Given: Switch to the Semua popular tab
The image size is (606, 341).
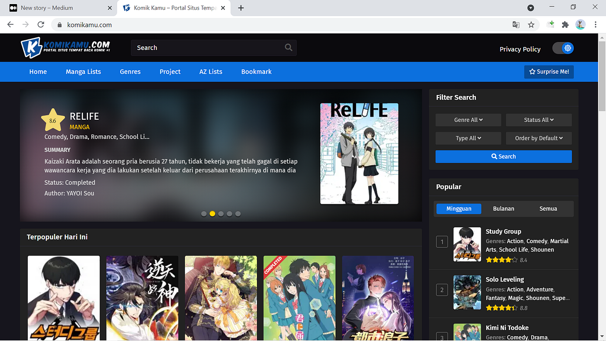Looking at the screenshot, I should coord(548,209).
